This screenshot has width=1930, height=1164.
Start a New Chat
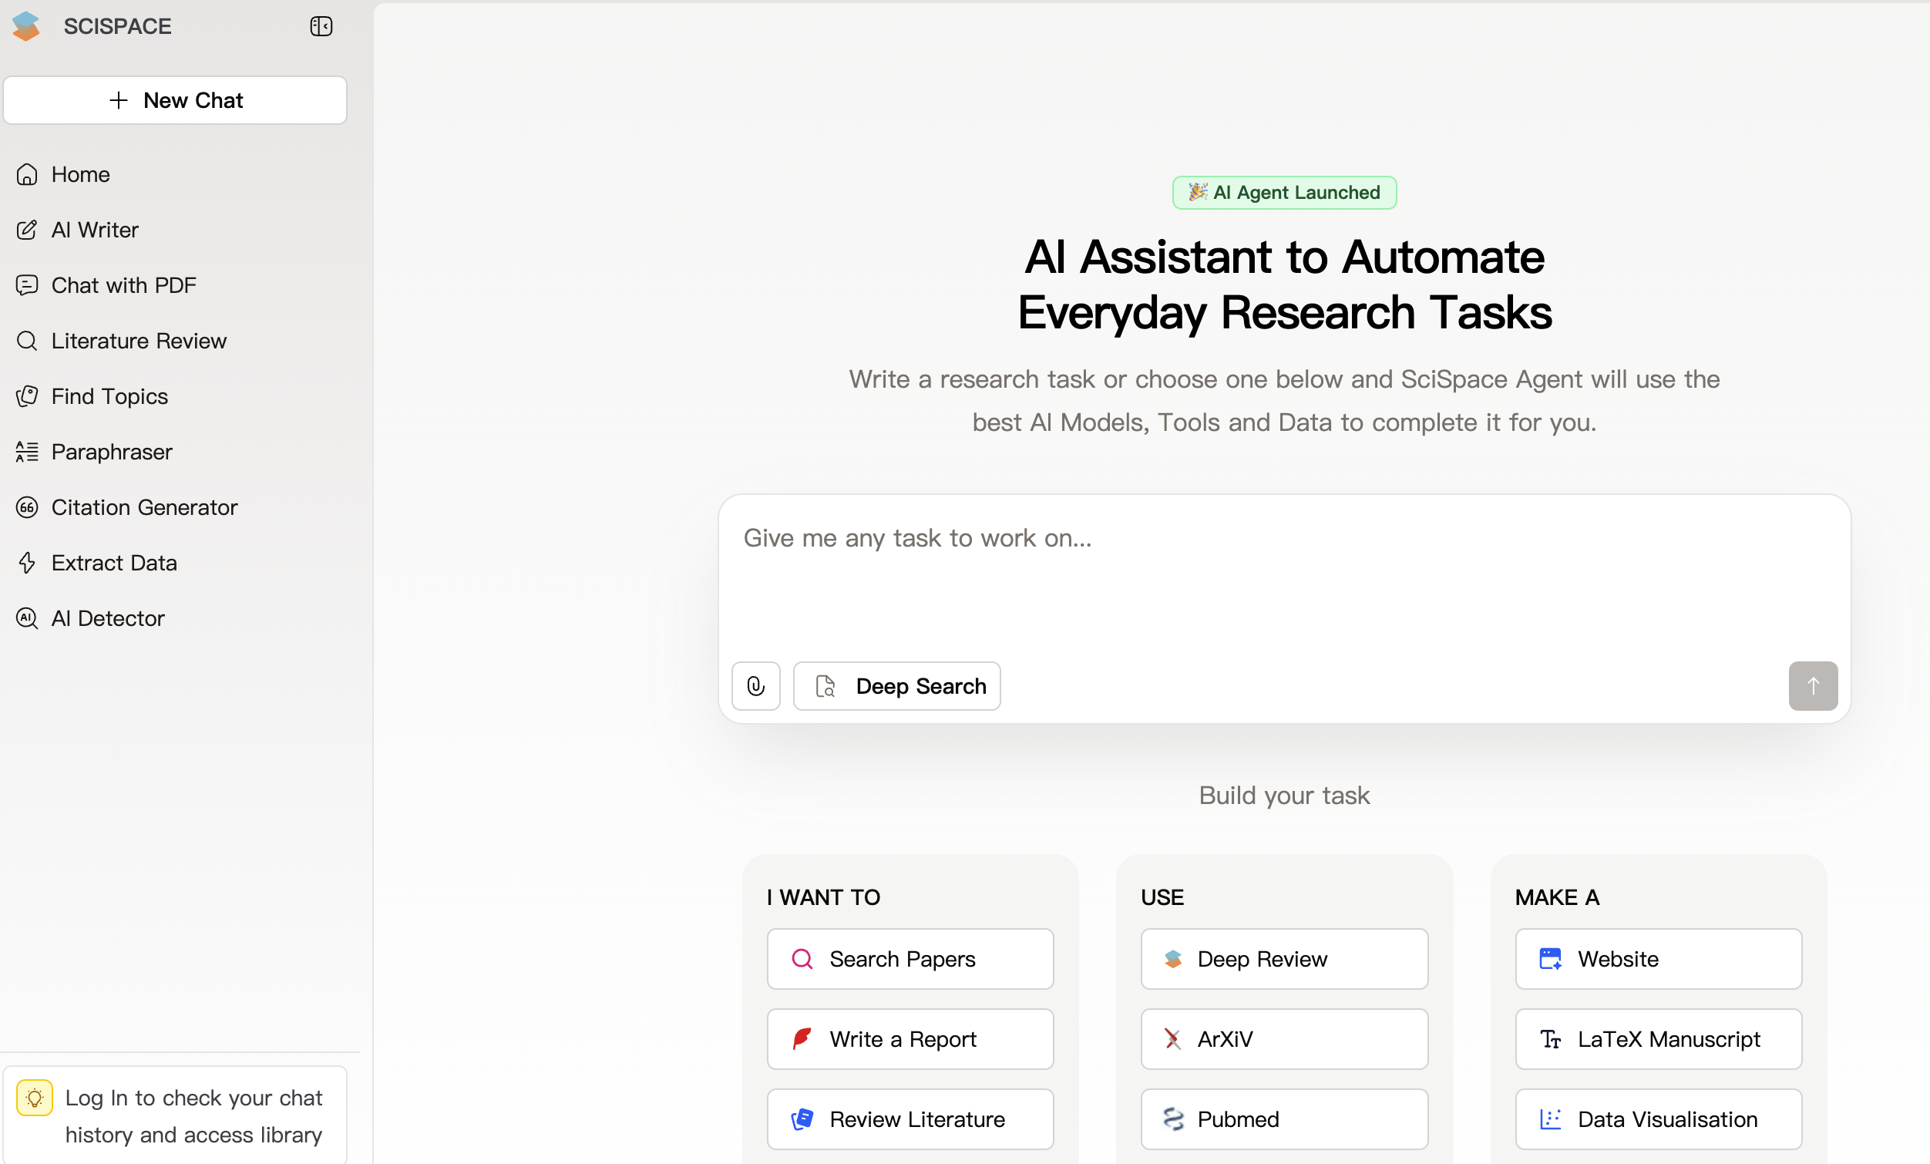pyautogui.click(x=175, y=100)
